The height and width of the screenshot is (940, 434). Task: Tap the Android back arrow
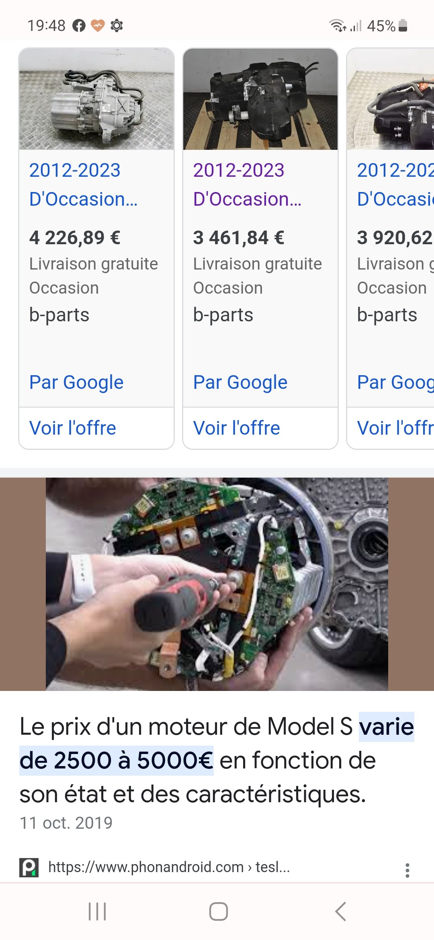coord(340,911)
